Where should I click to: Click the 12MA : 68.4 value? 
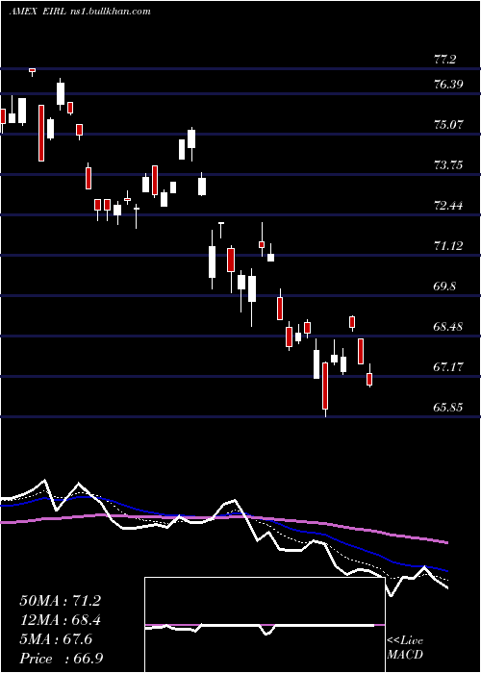coord(60,620)
